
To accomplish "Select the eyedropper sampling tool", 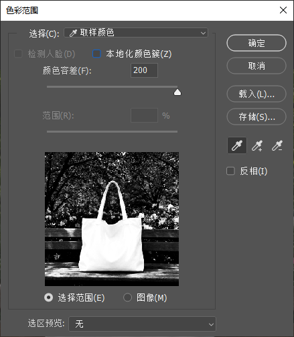I will click(237, 145).
